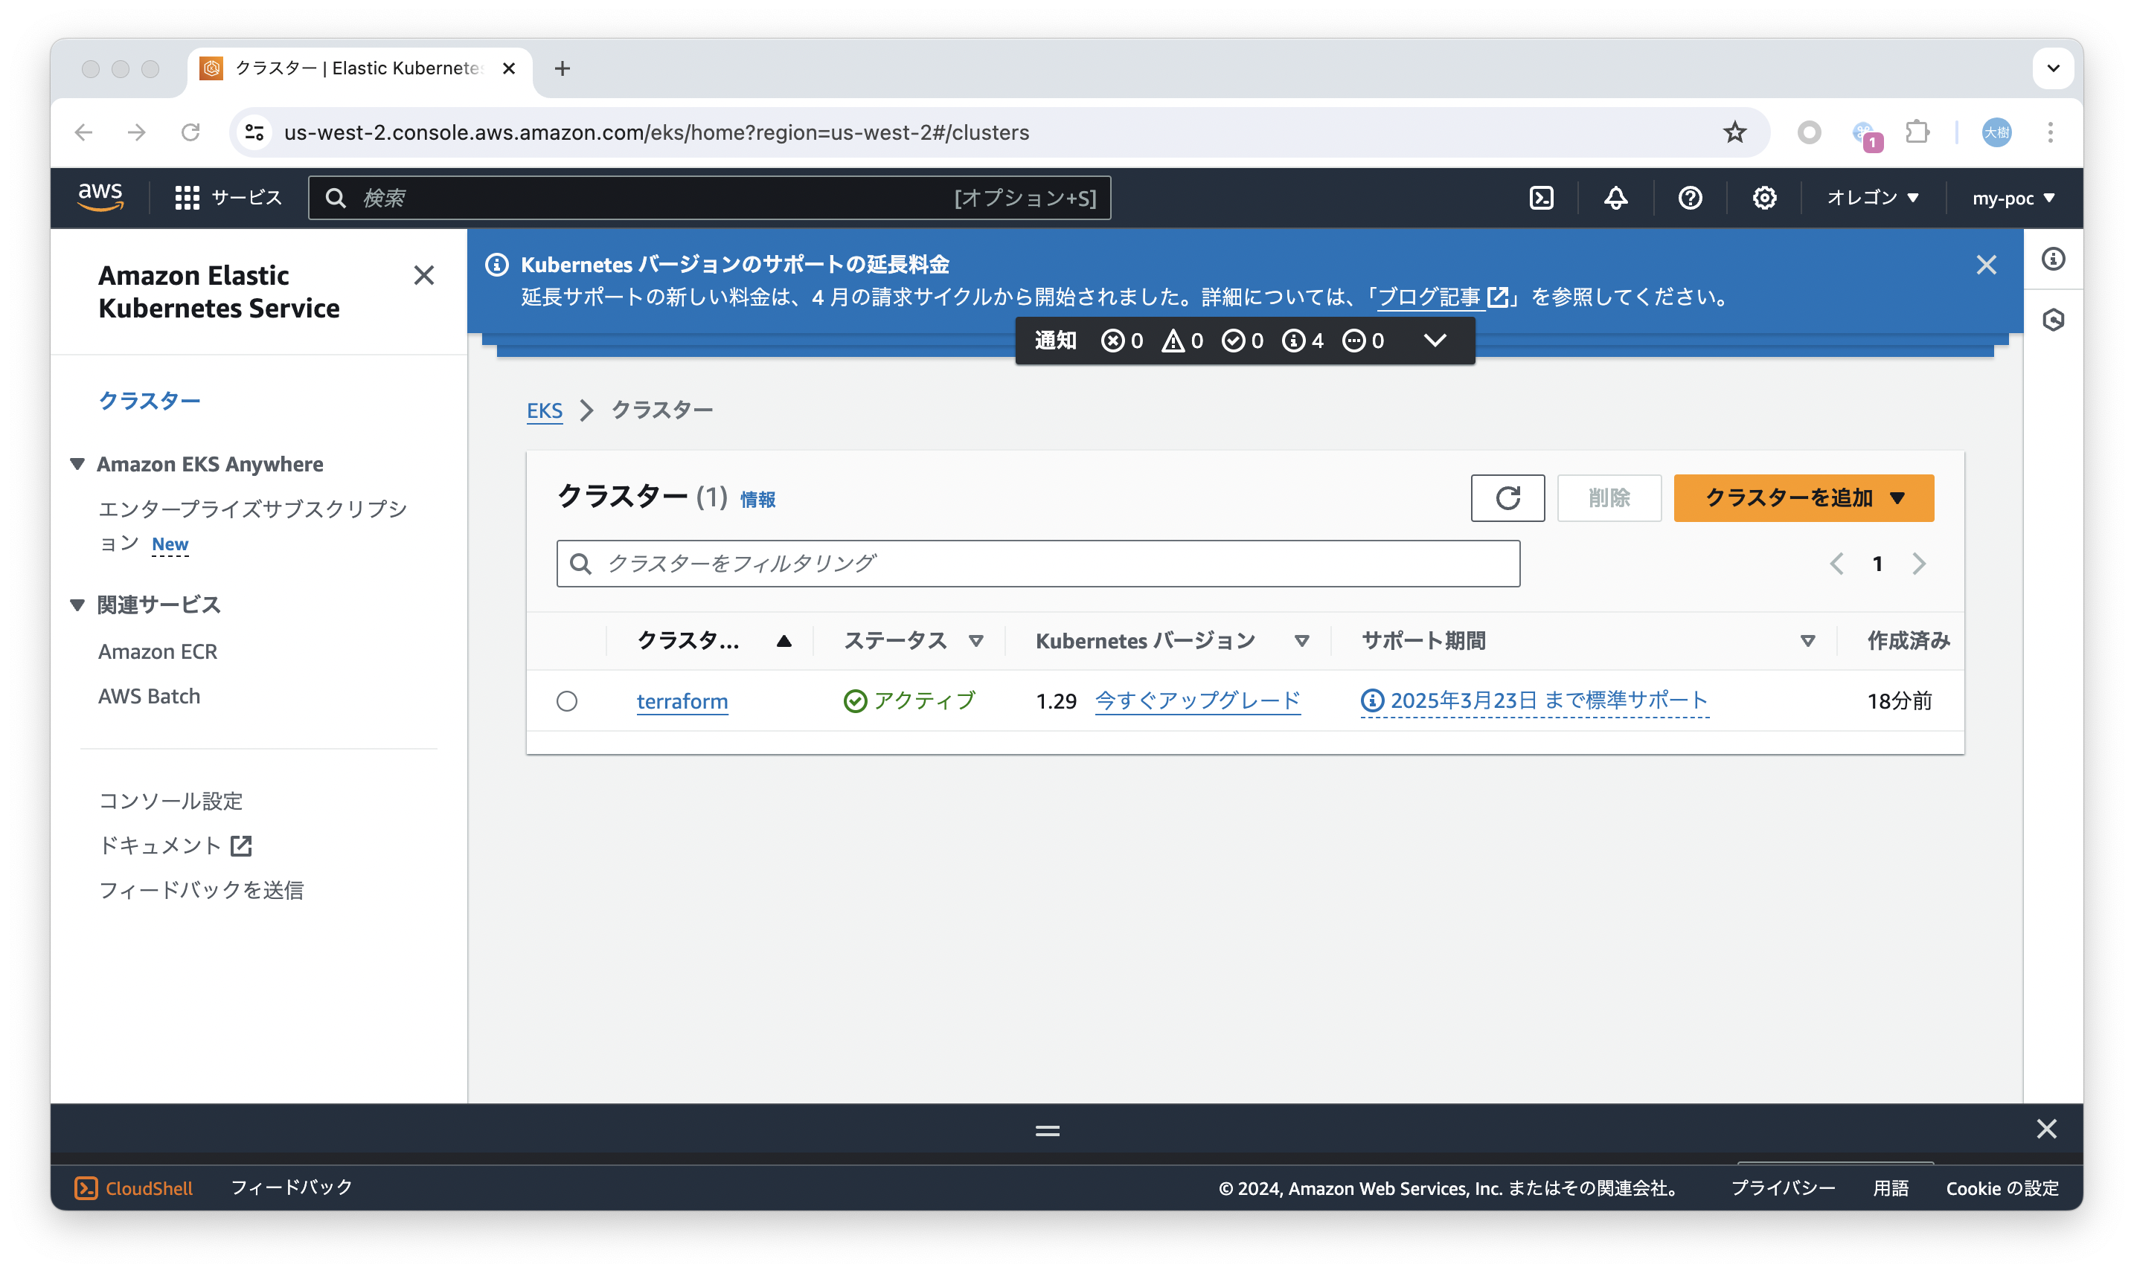Open the help question mark icon
2134x1273 pixels.
click(1689, 197)
